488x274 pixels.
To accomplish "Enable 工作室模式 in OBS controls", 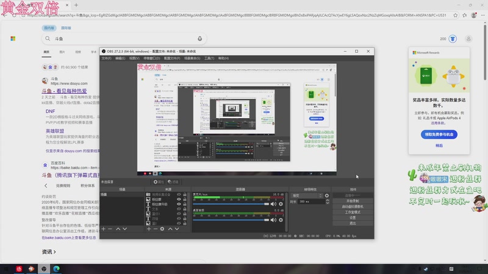I will [x=353, y=212].
